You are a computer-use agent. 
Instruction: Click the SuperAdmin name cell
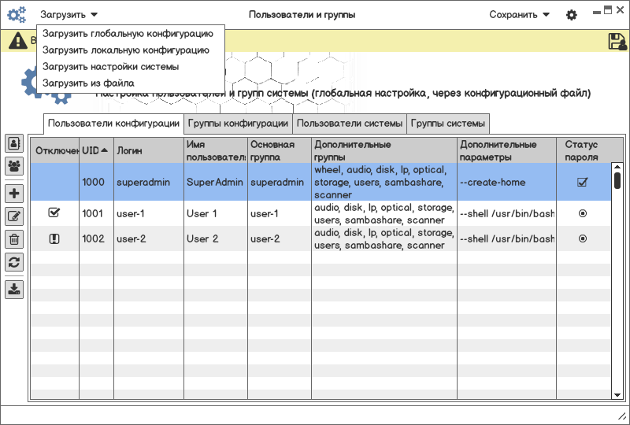(x=216, y=182)
